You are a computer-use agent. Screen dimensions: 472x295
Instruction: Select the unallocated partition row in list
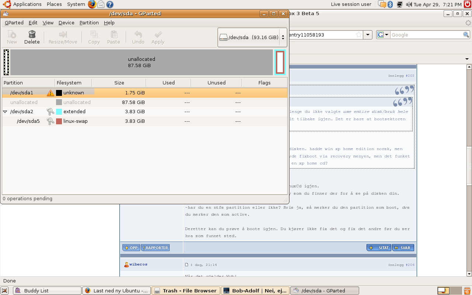[x=145, y=102]
